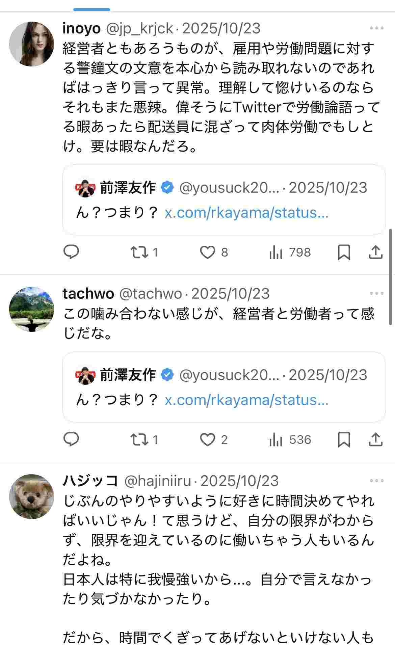Repost inoyo's post
Viewport: 395px width, 645px height.
point(139,252)
